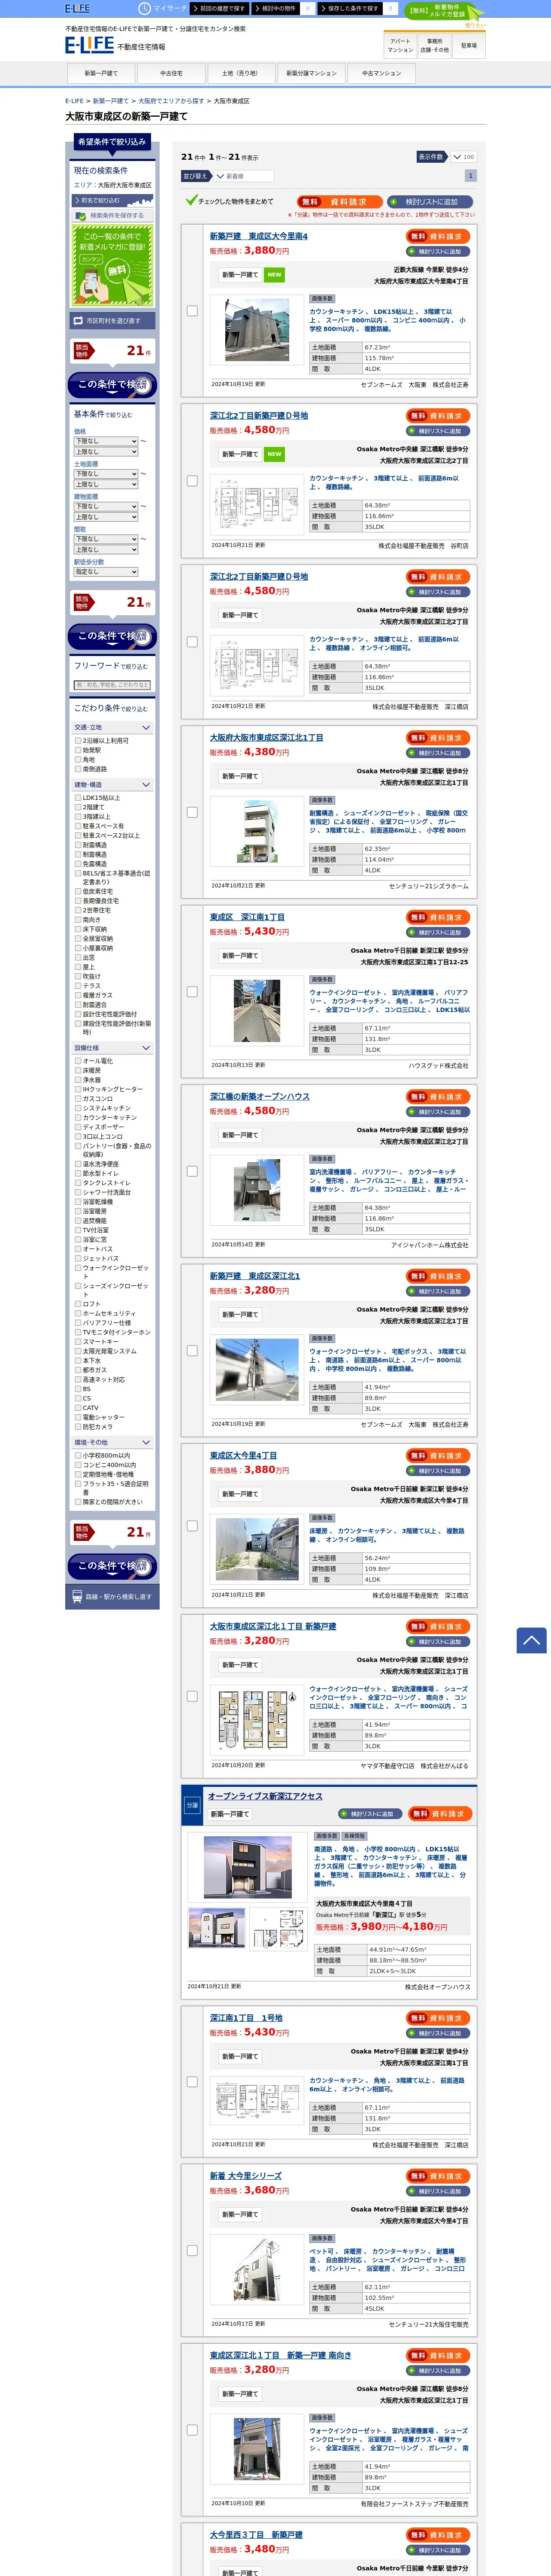
Task: Click 保存した条件で探す in top bar
Action: point(350,8)
